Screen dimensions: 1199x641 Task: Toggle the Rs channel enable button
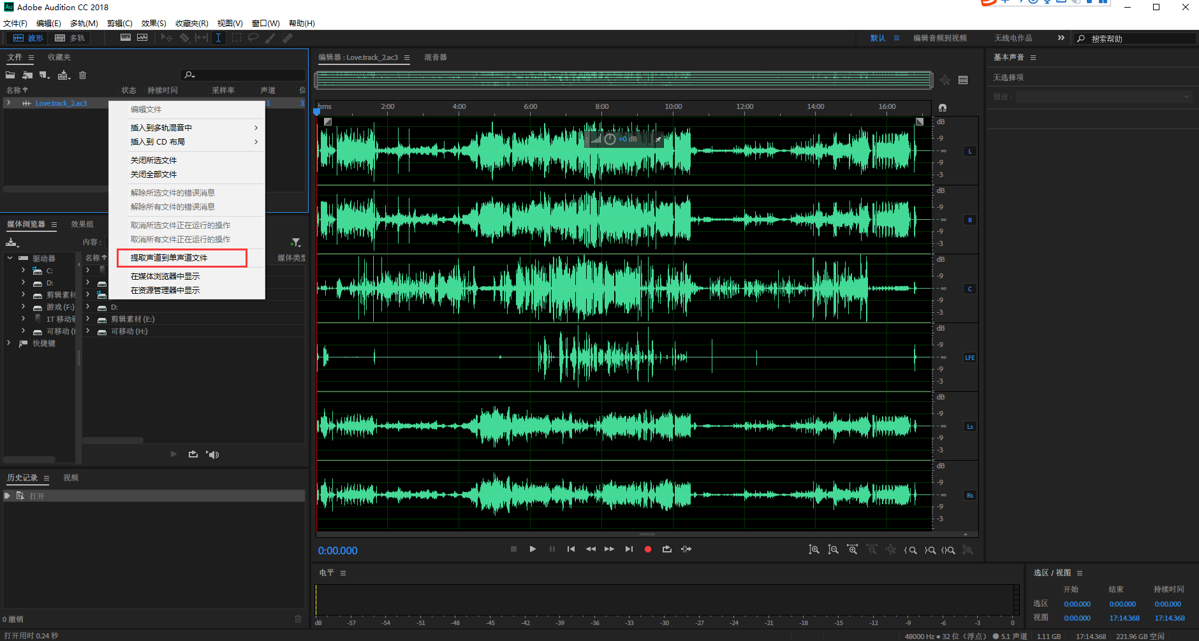pyautogui.click(x=970, y=496)
